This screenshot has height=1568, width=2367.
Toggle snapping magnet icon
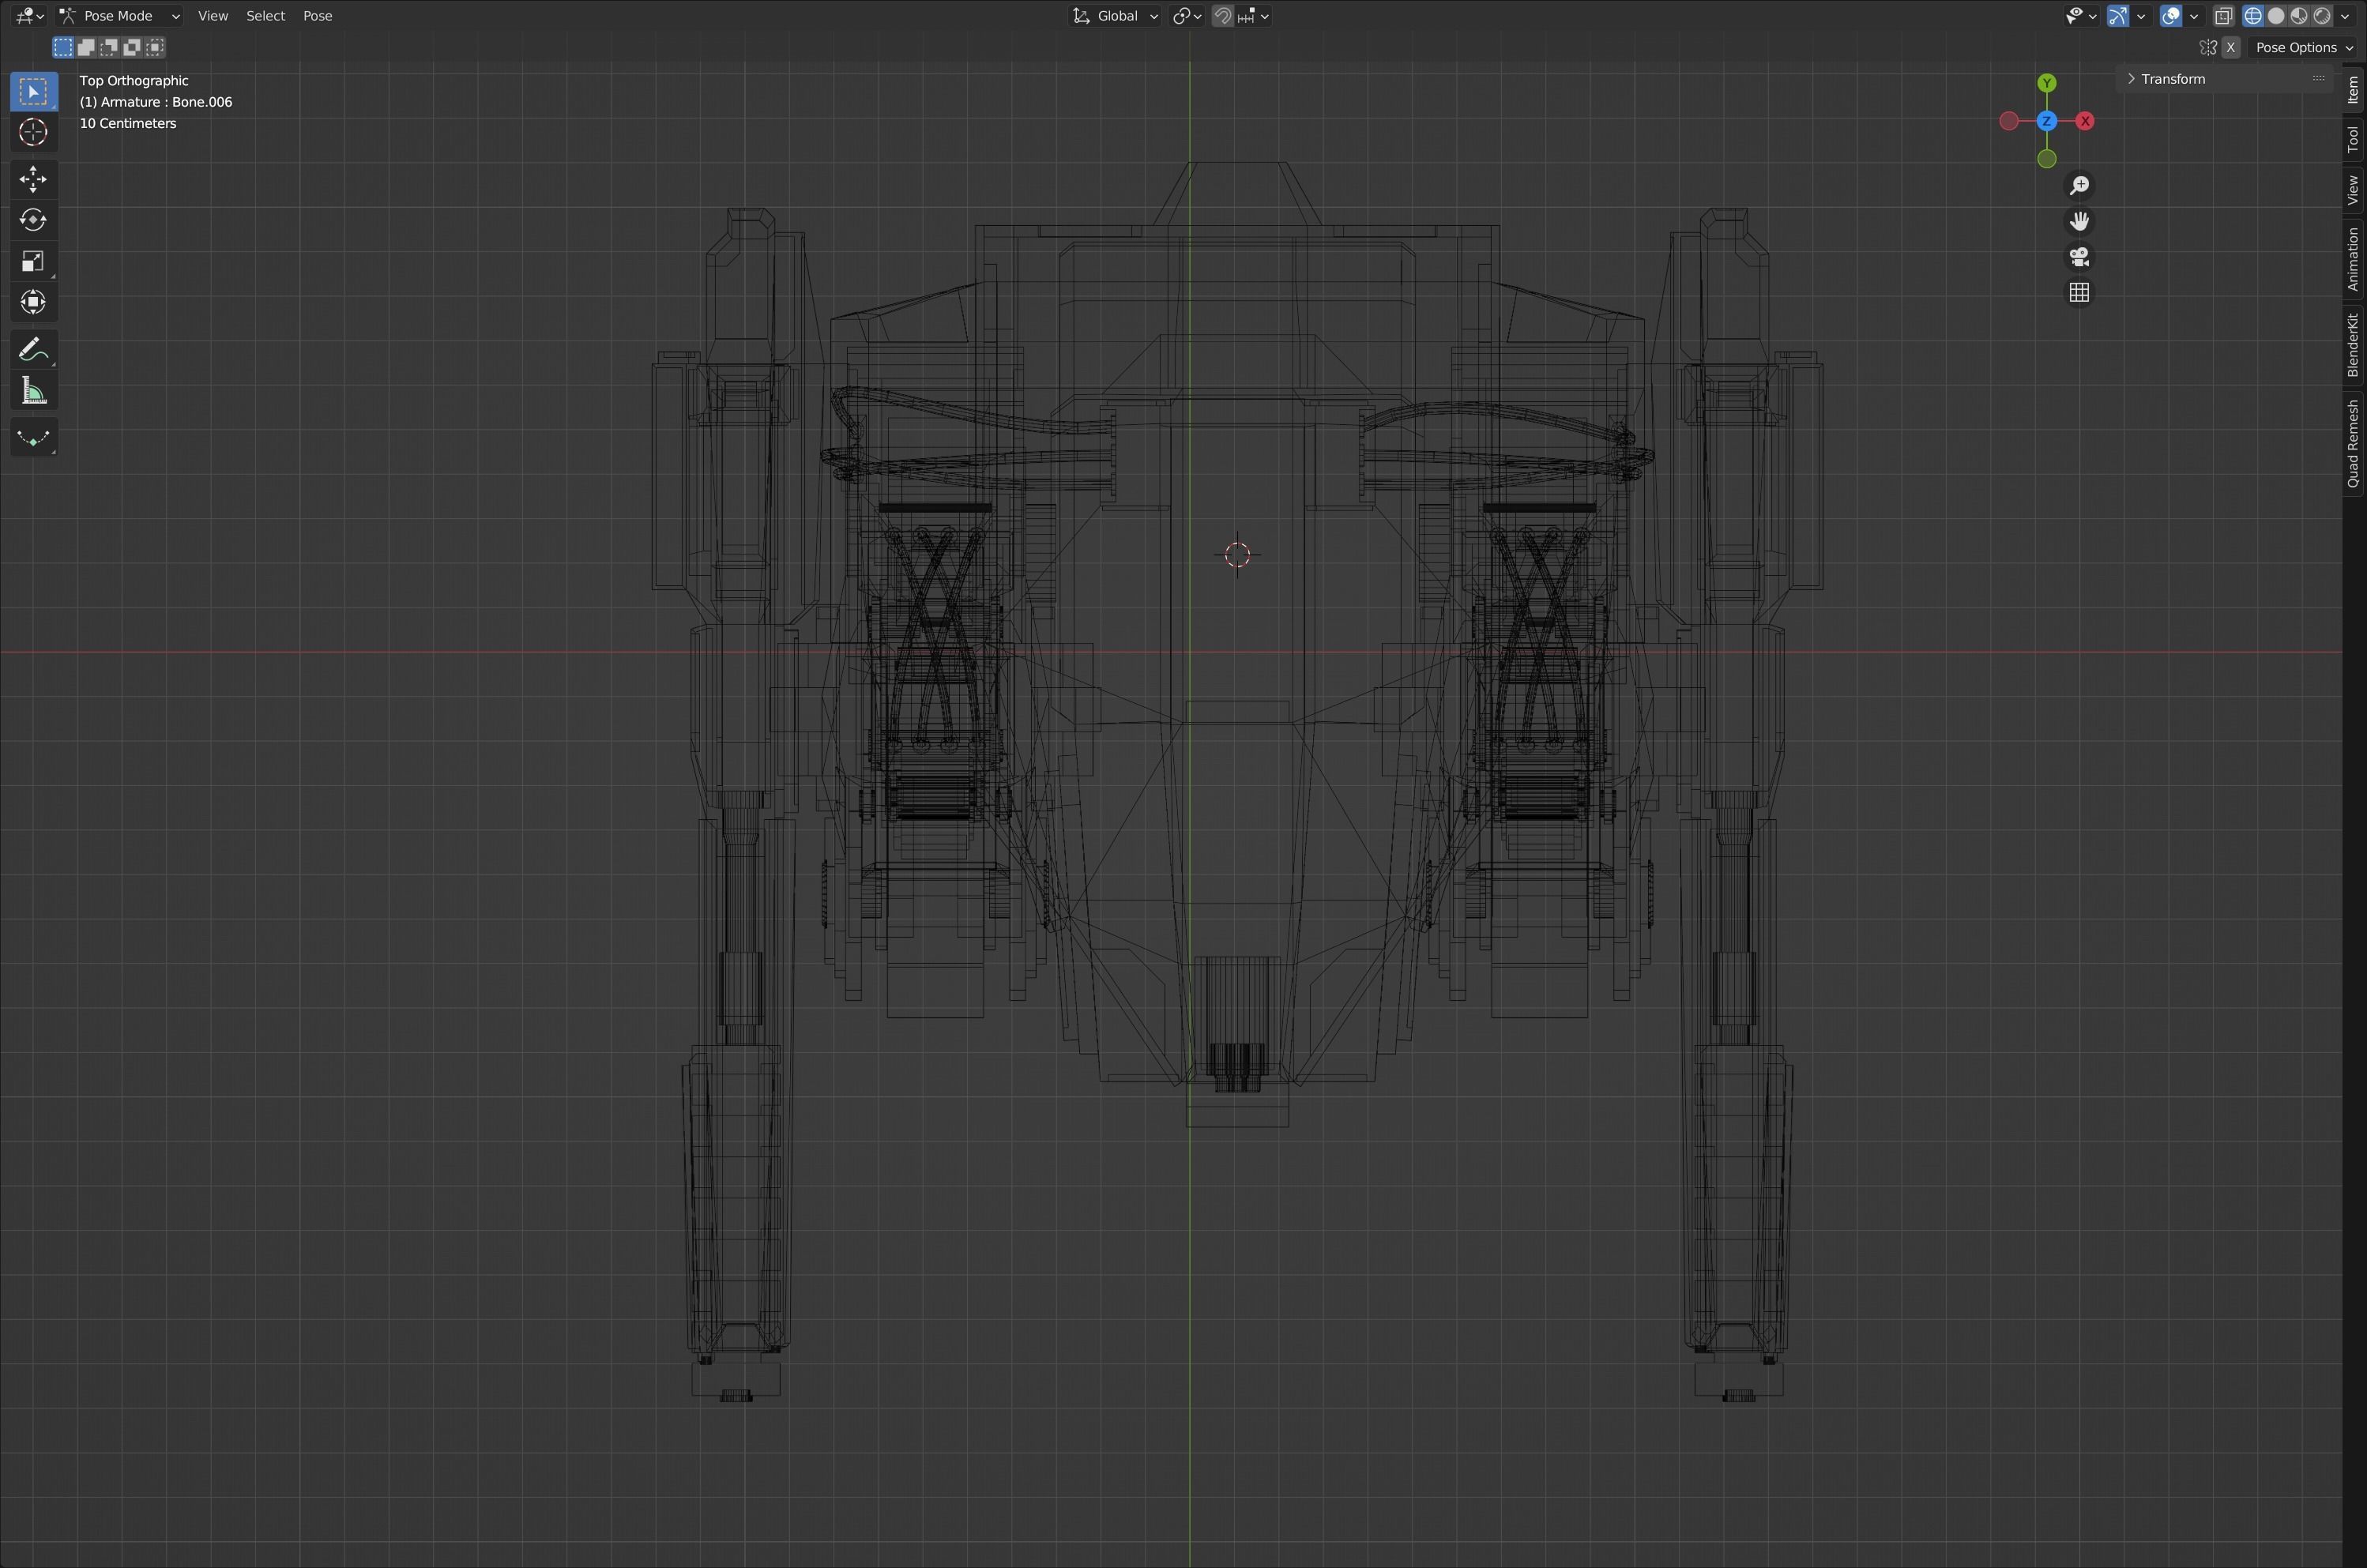coord(1222,16)
